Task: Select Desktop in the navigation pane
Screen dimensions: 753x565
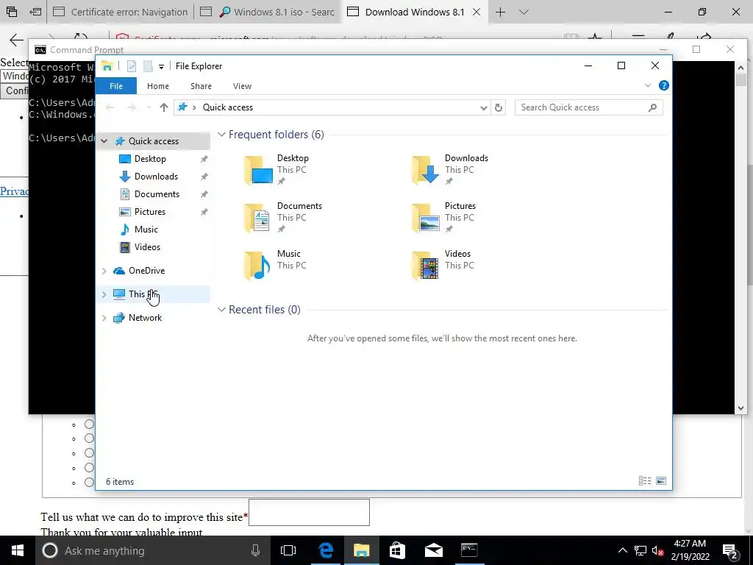Action: (150, 159)
